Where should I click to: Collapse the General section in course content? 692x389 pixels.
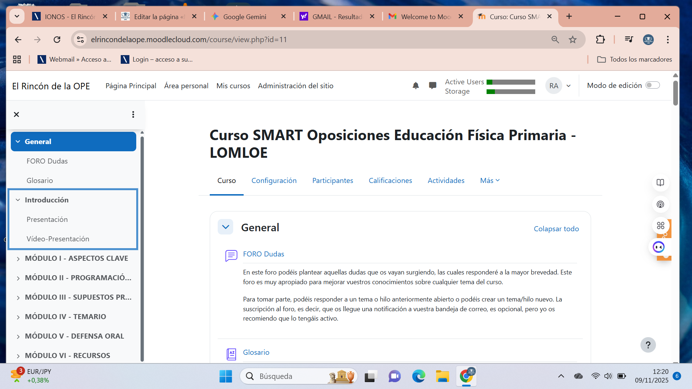226,227
